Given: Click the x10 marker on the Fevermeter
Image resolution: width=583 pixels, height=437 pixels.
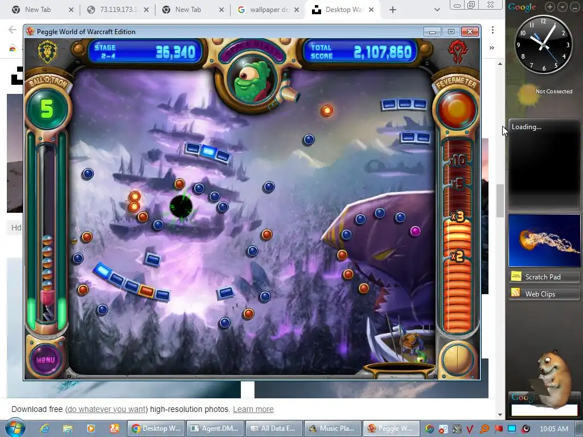Looking at the screenshot, I should pos(457,160).
